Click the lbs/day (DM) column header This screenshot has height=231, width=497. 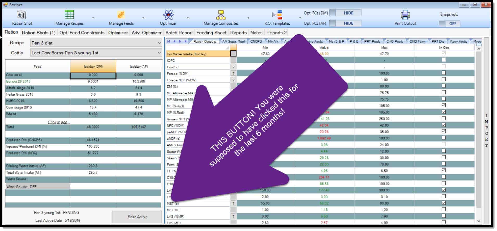coord(93,66)
